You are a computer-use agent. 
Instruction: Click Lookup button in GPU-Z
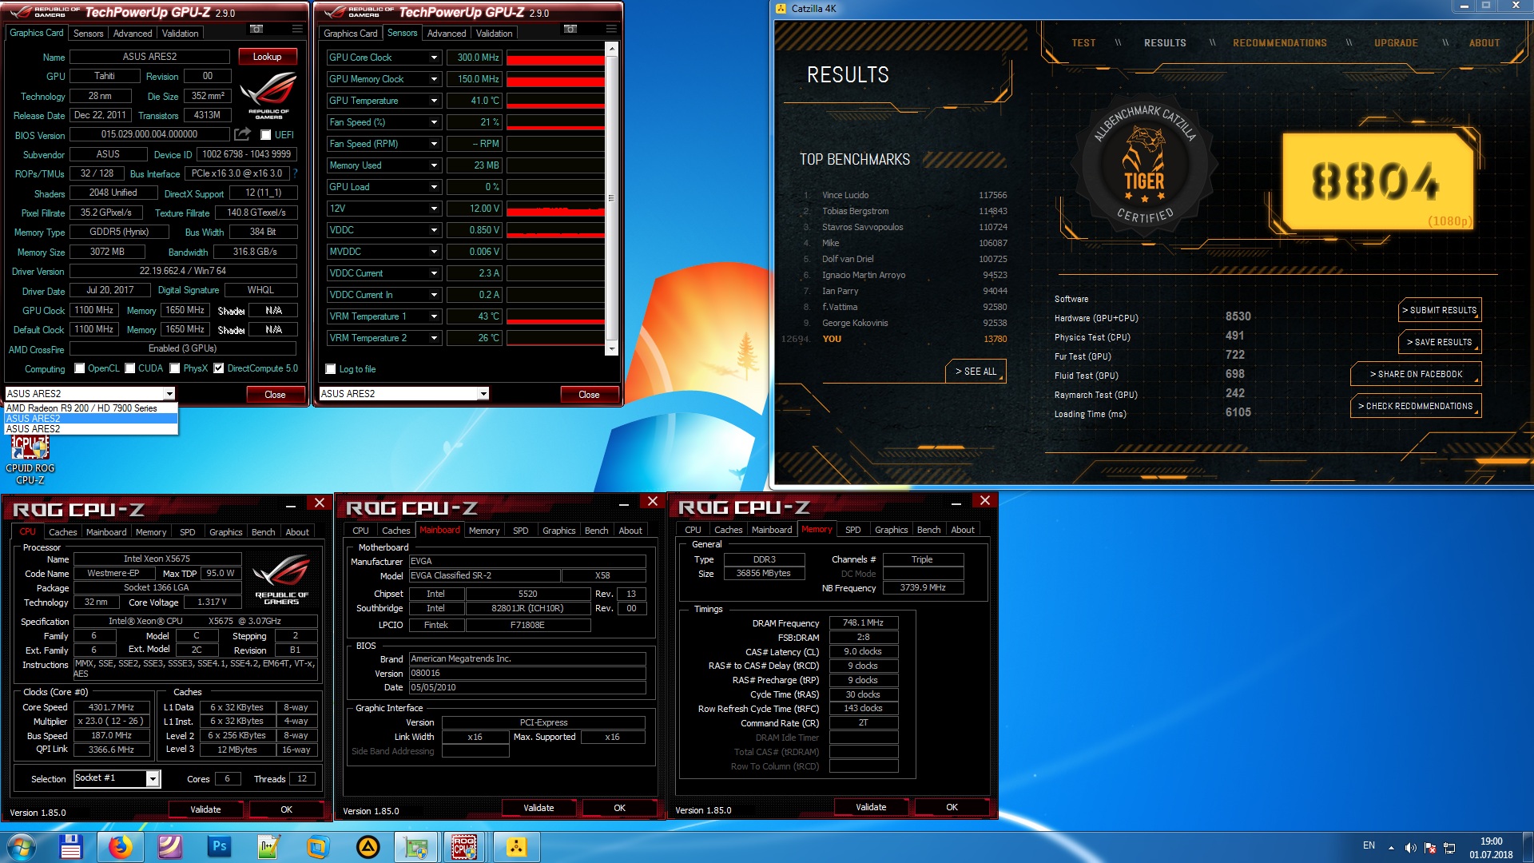pyautogui.click(x=267, y=57)
